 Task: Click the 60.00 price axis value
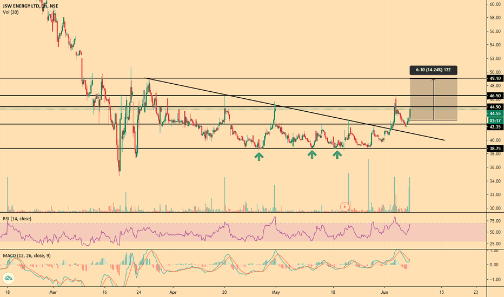click(495, 4)
